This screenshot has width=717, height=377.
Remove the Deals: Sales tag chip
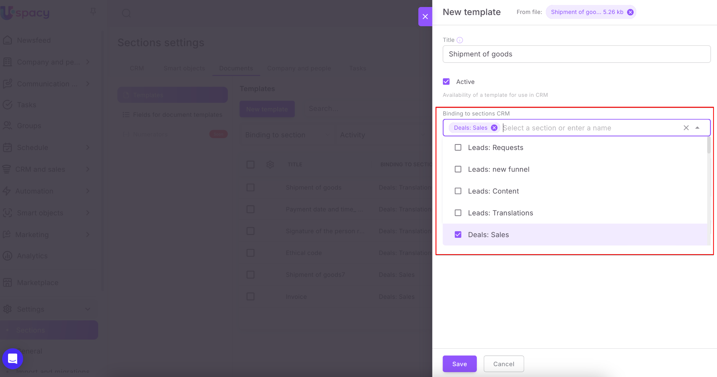[494, 128]
